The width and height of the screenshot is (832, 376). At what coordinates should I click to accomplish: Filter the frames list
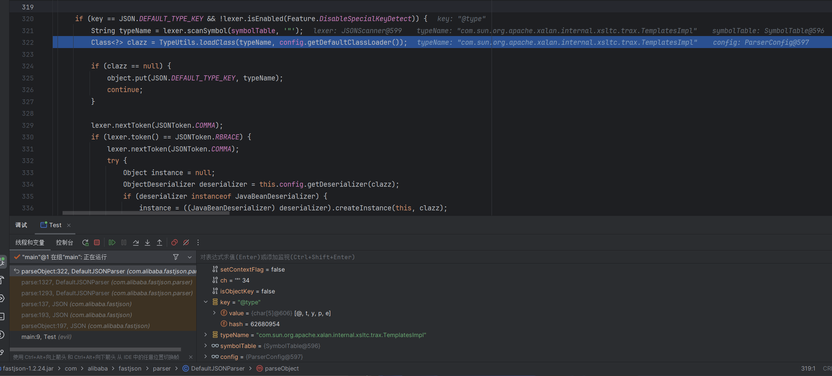click(x=176, y=257)
